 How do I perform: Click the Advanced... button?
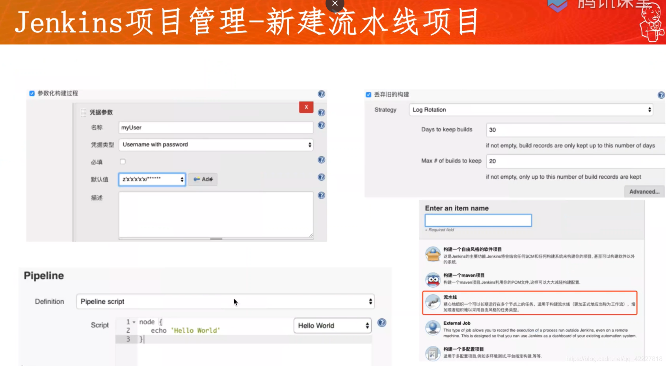pyautogui.click(x=644, y=192)
